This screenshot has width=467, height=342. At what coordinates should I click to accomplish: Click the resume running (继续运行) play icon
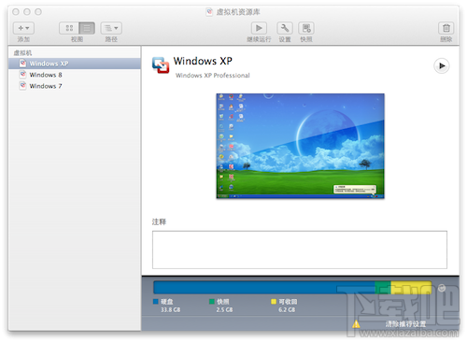point(259,28)
